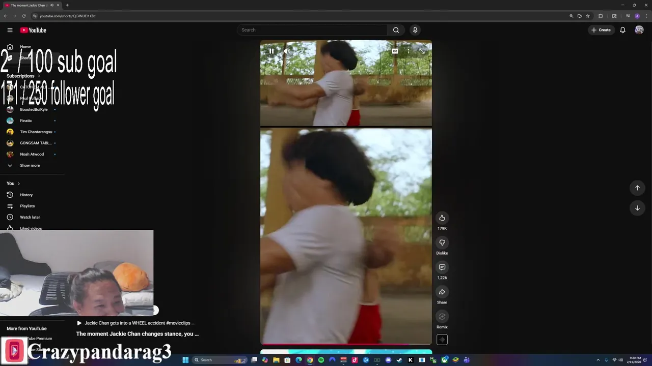The width and height of the screenshot is (652, 366).
Task: Start voice search with microphone icon
Action: [x=415, y=30]
